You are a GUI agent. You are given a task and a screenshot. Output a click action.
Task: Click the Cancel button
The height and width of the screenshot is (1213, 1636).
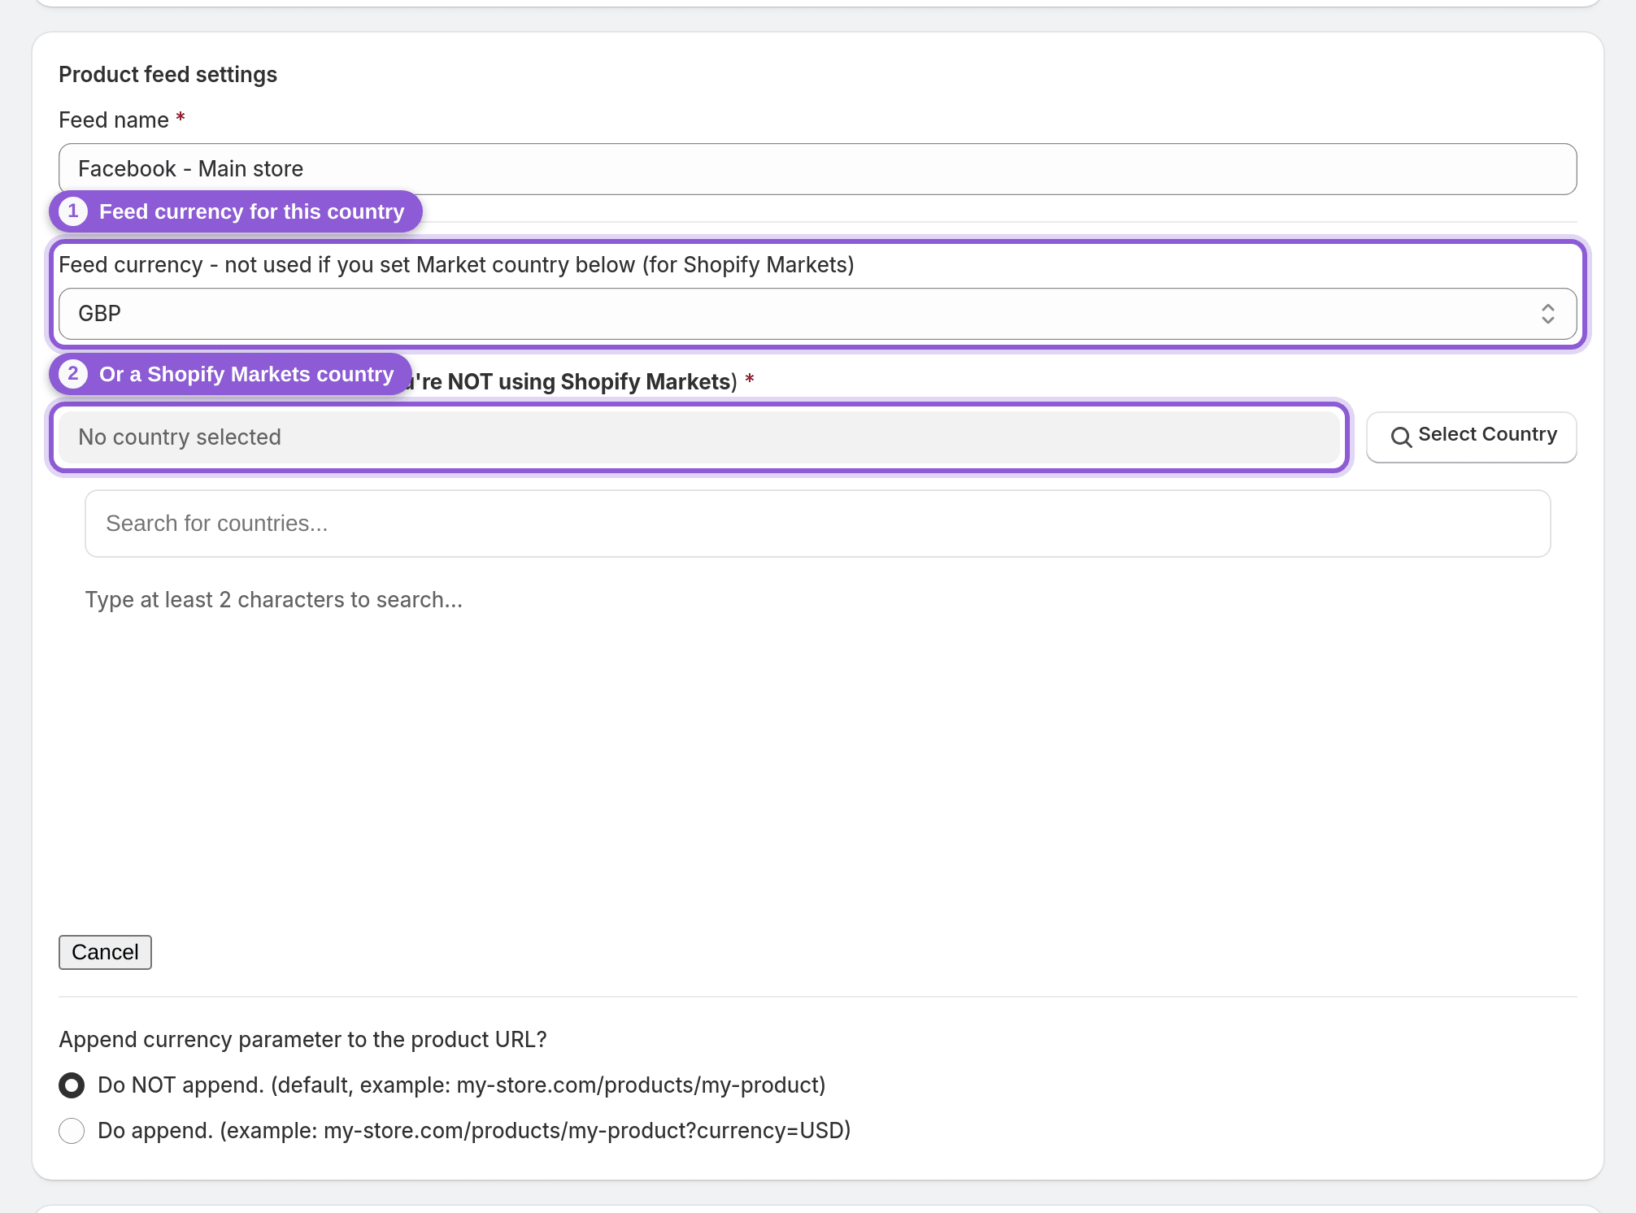pyautogui.click(x=105, y=952)
